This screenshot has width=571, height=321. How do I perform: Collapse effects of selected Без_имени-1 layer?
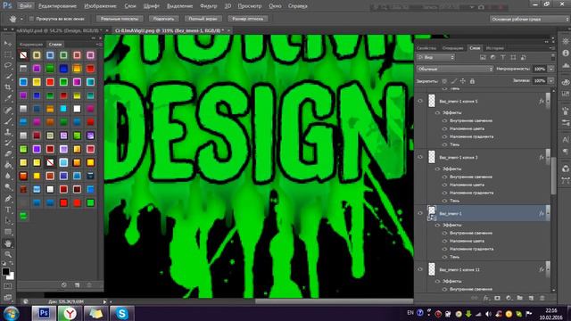click(x=548, y=213)
